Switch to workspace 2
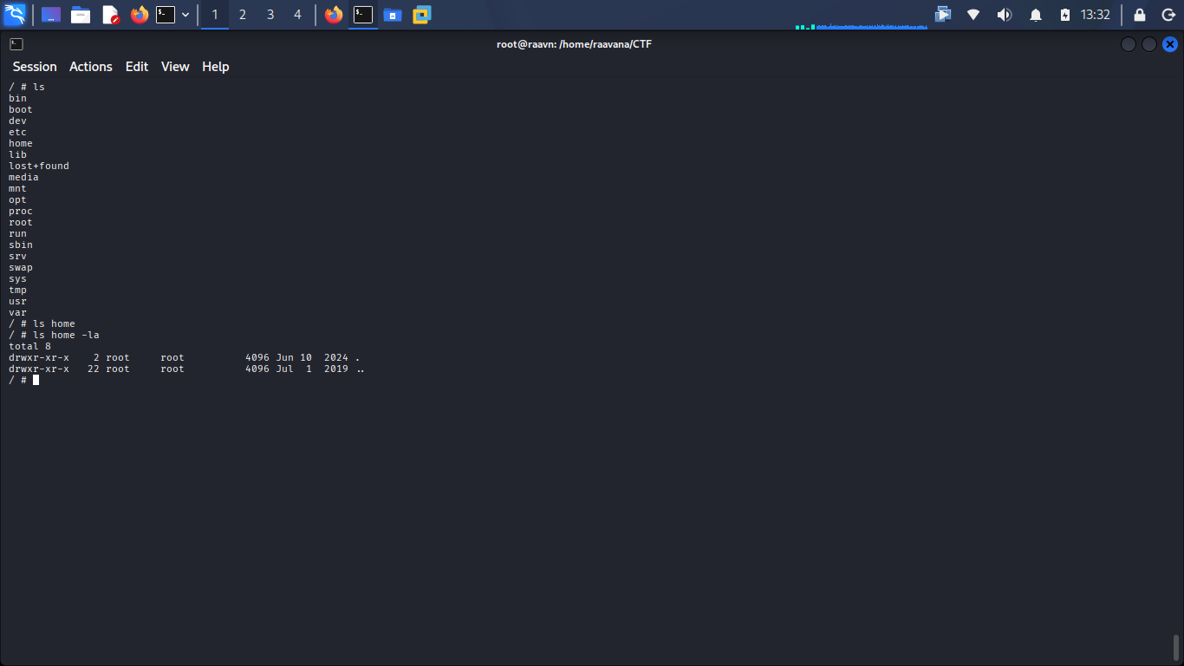 coord(243,15)
